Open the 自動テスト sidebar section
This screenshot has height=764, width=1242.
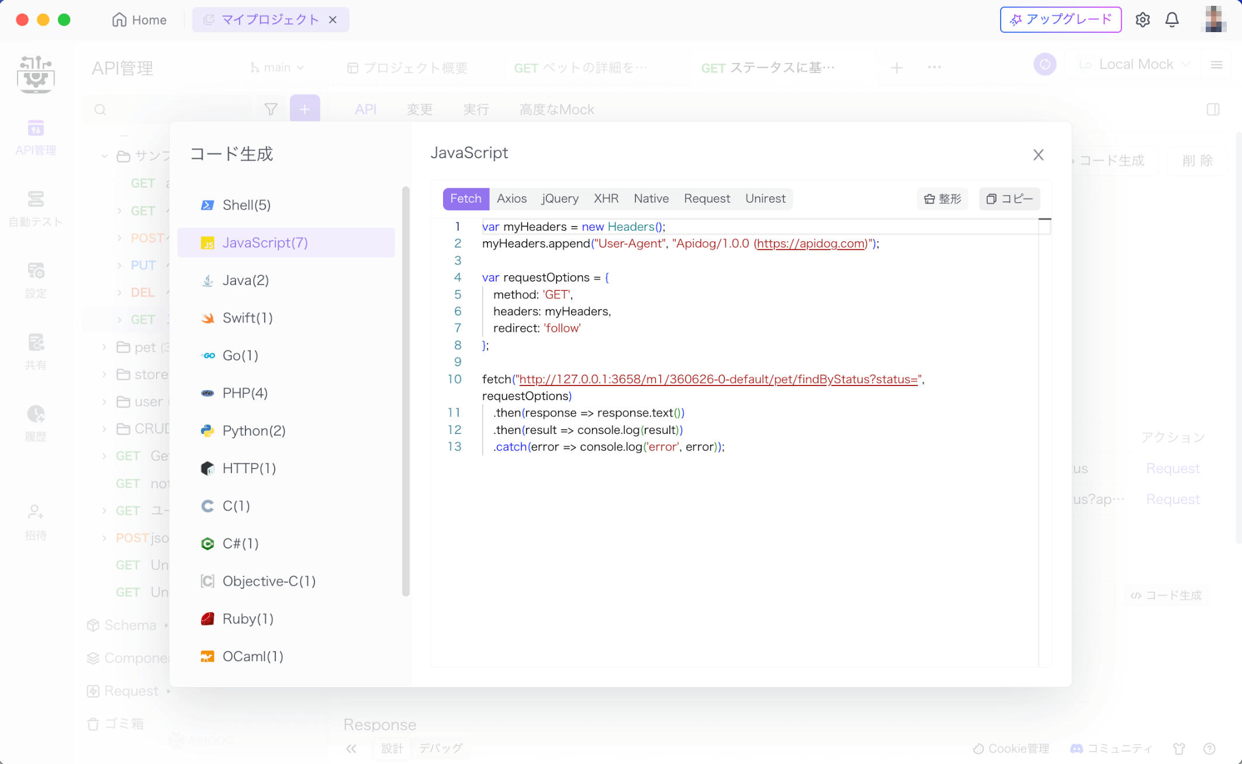[x=36, y=208]
